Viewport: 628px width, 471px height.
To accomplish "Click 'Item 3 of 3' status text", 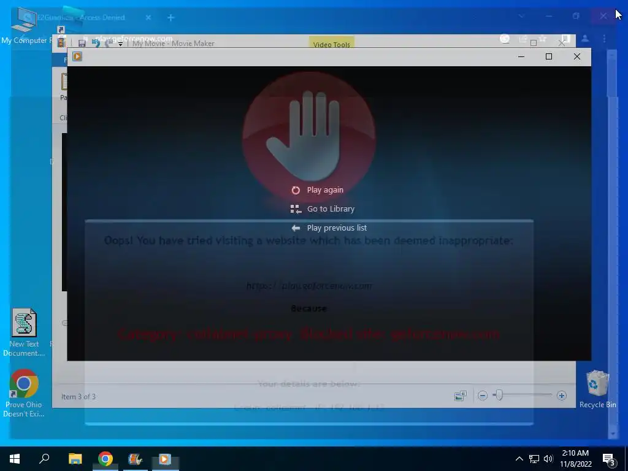I will coord(78,397).
